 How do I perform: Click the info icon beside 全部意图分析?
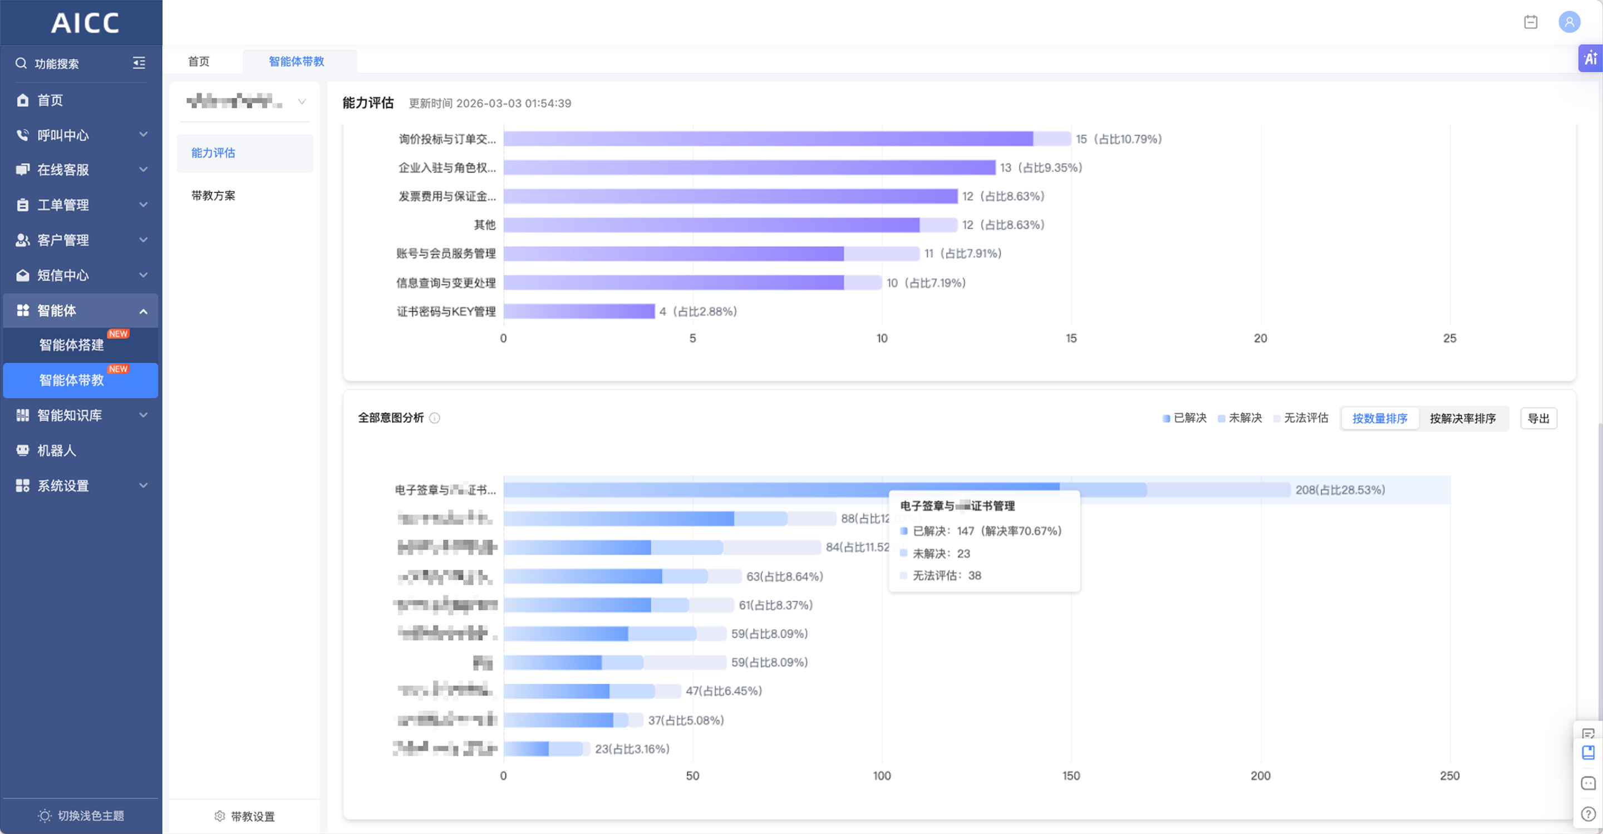[x=435, y=418]
